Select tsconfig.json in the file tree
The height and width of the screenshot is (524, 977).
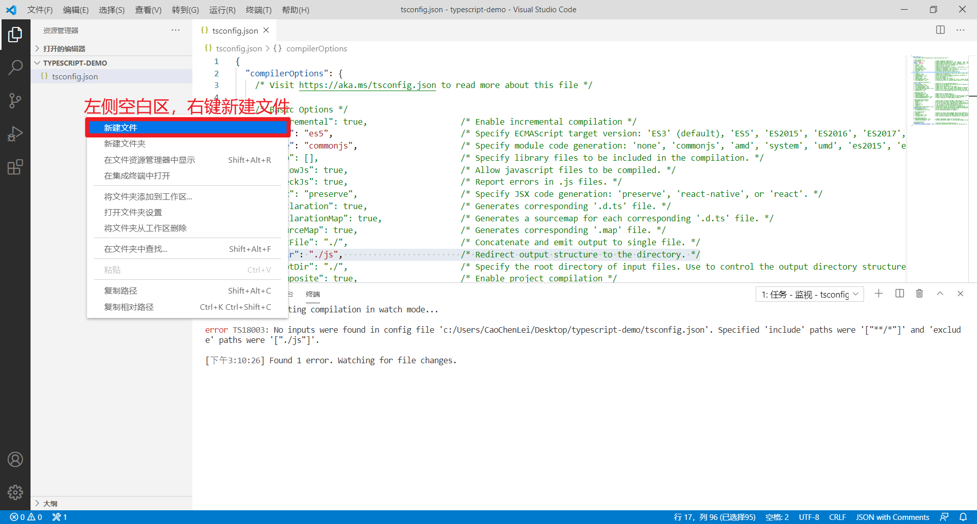(x=111, y=76)
